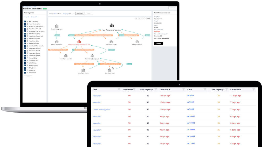Toggle the Newmann Group checkbox
Viewport: 262px width, 147px height.
(25, 53)
